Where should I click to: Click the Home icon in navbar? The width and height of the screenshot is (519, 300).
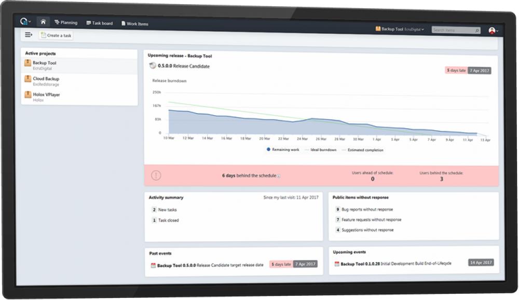pyautogui.click(x=43, y=22)
